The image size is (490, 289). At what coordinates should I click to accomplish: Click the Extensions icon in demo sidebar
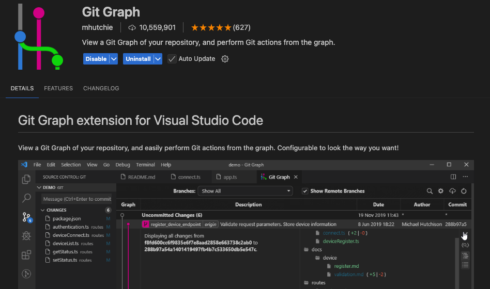tap(26, 255)
